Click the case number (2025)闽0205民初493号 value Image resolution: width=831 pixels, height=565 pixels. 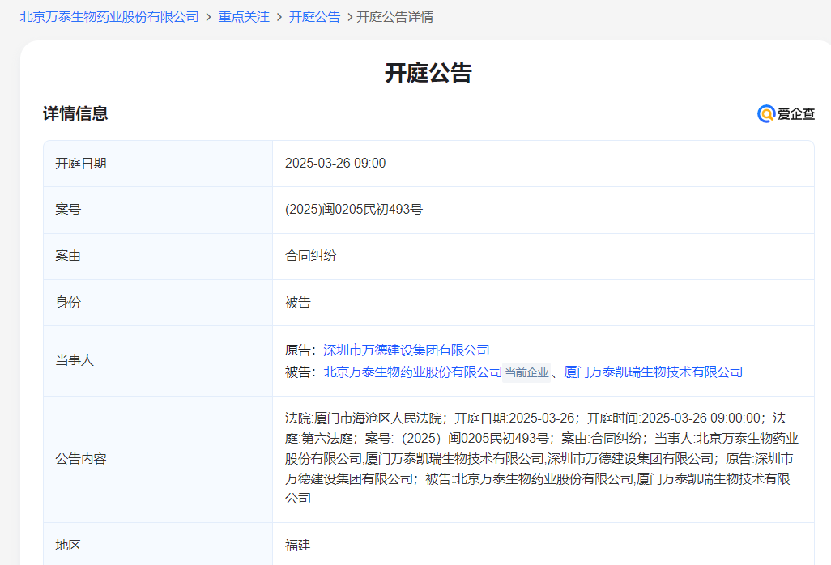point(353,210)
